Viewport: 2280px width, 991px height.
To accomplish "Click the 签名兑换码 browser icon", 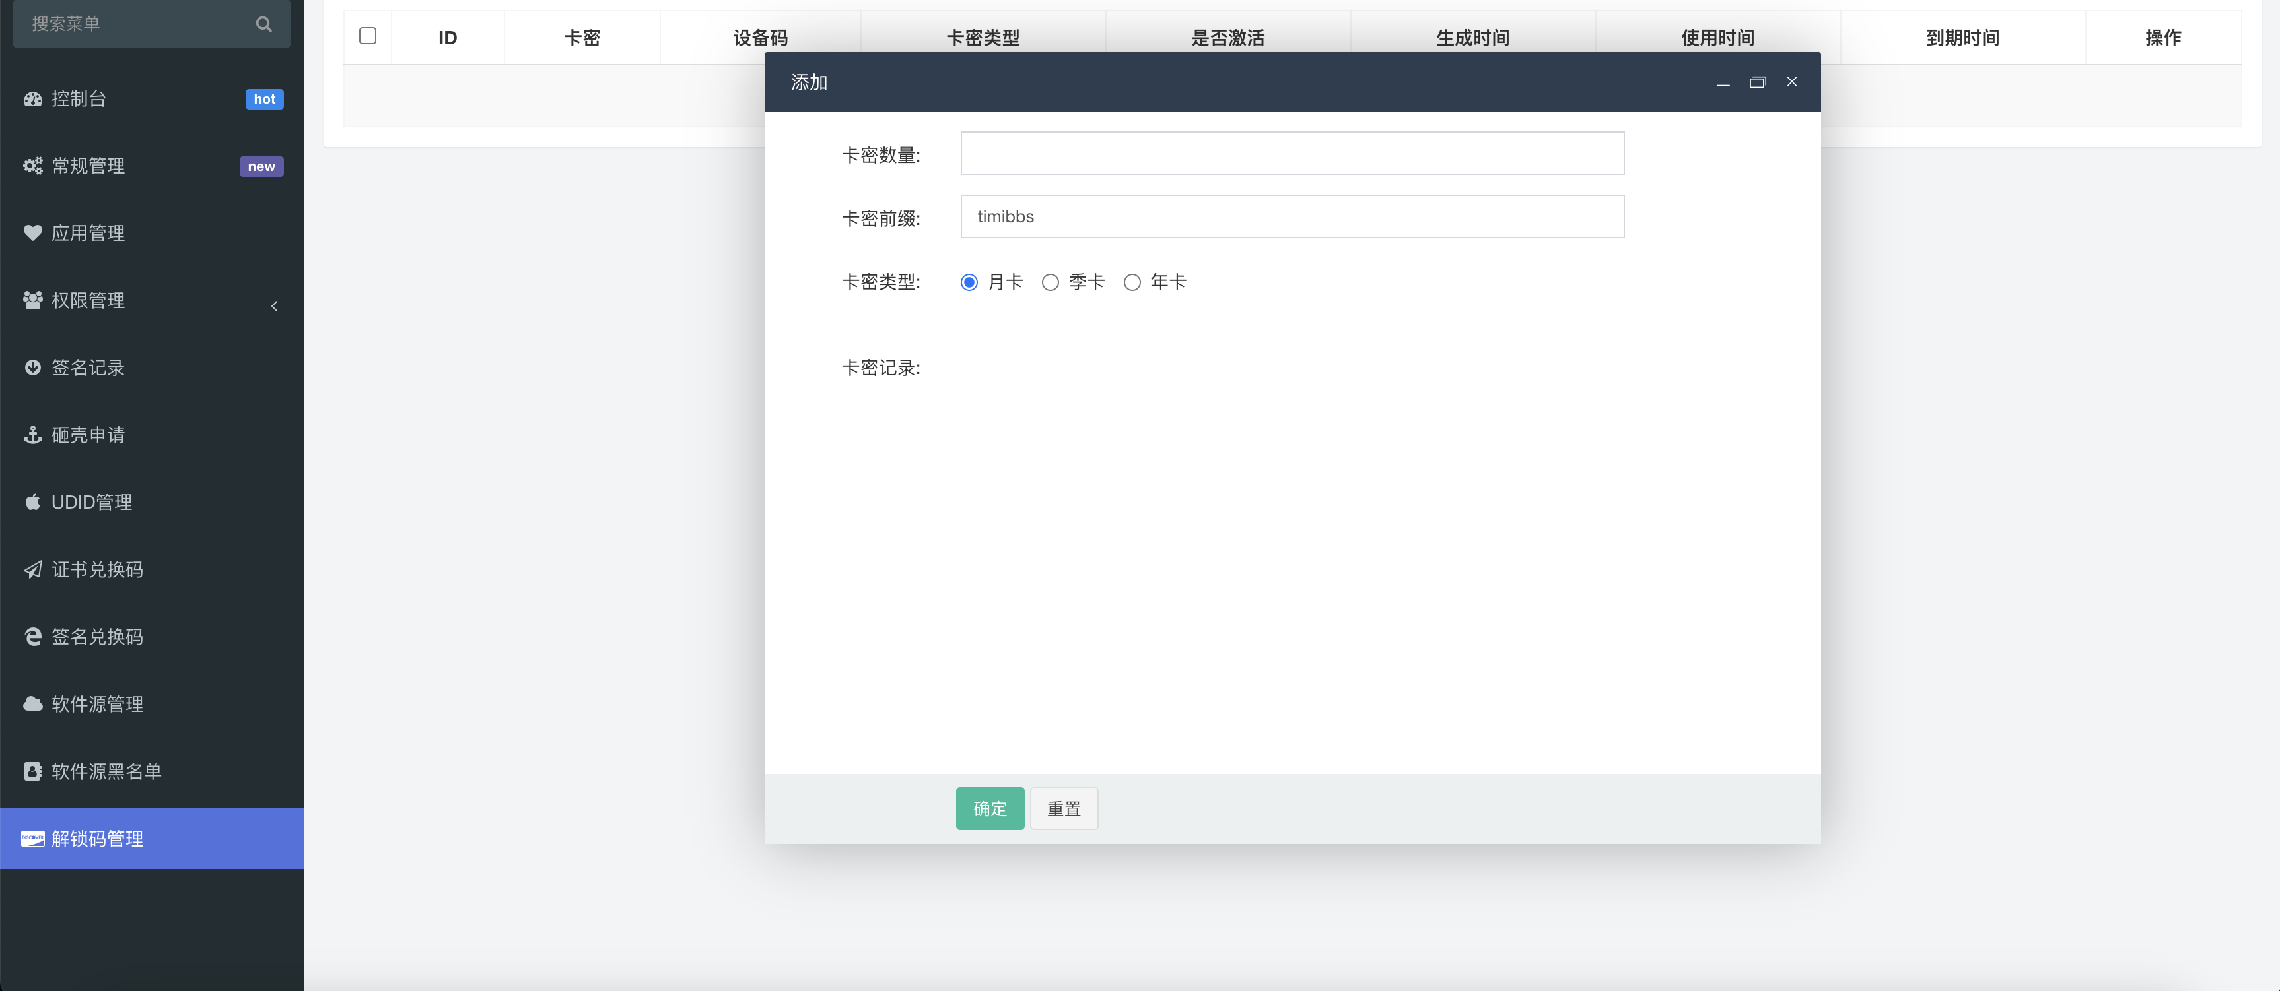I will coord(33,637).
